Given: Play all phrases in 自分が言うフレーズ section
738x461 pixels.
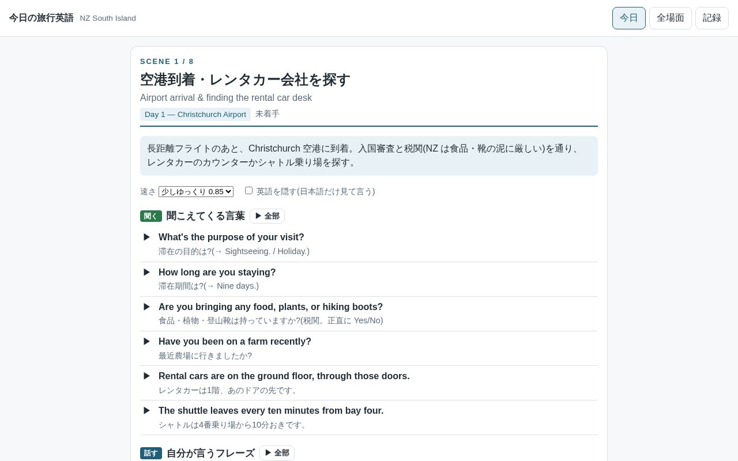Looking at the screenshot, I should tap(277, 453).
